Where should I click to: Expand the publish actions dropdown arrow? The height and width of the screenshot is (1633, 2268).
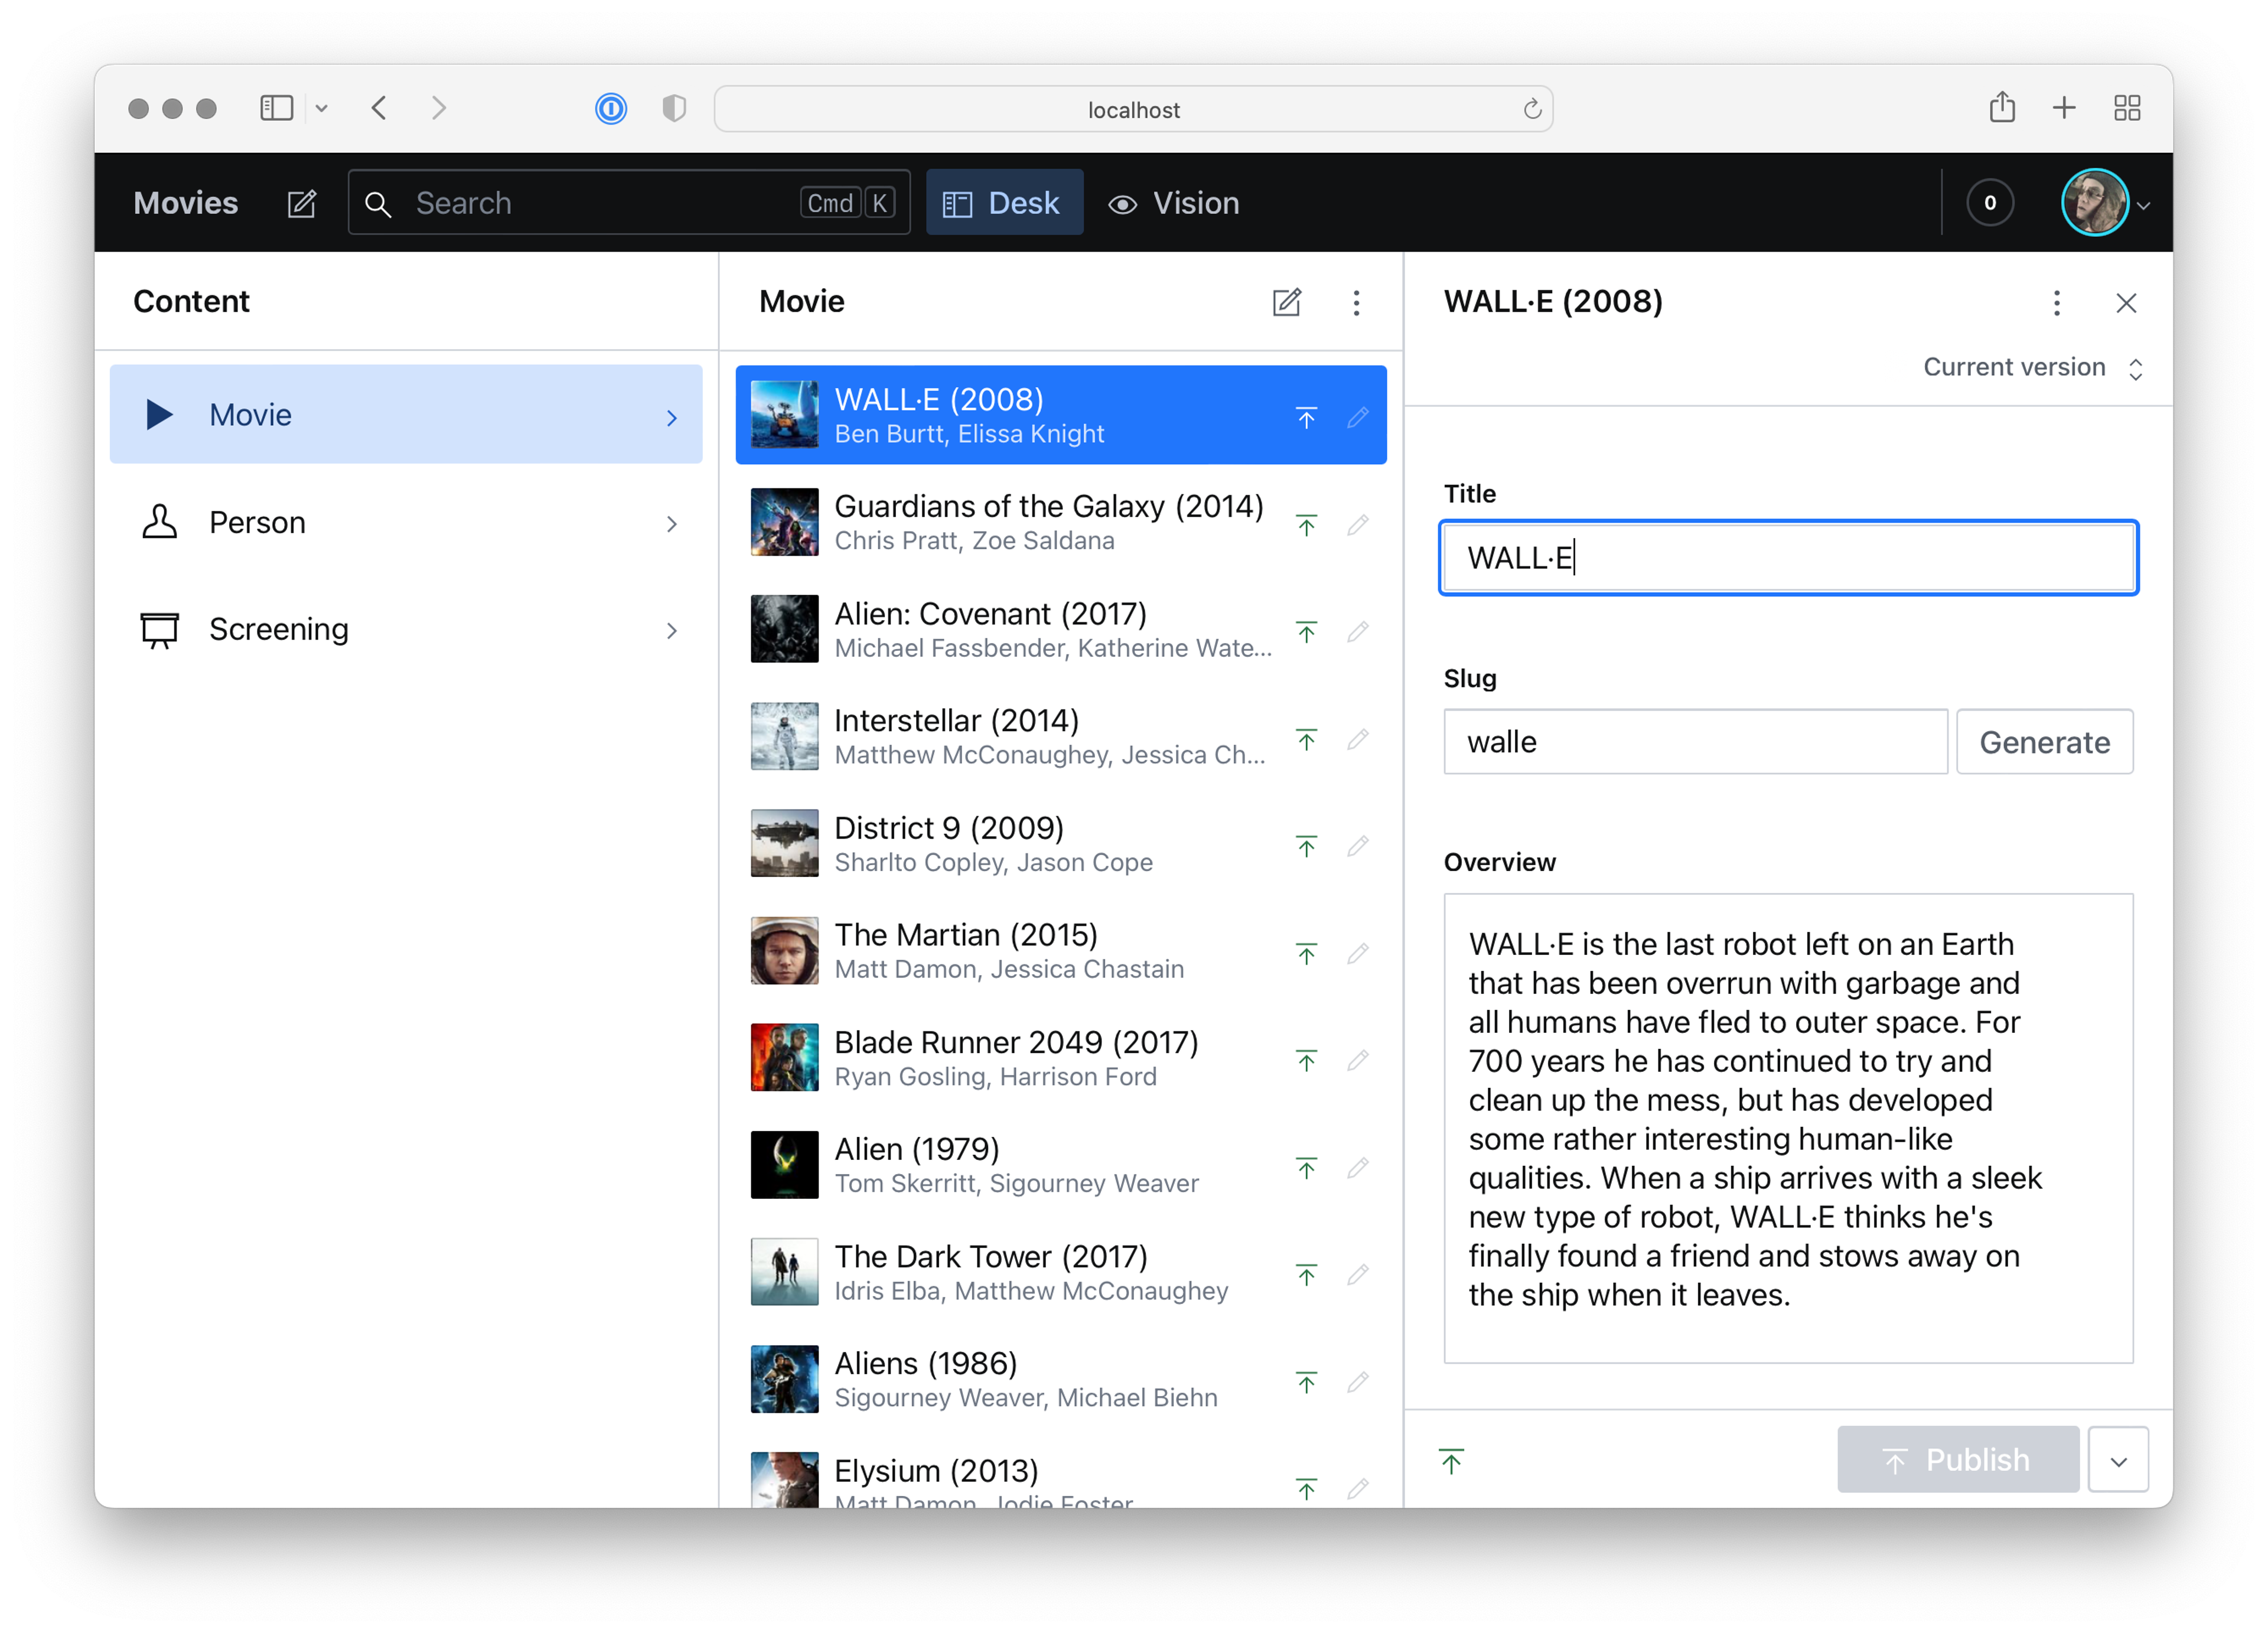[x=2118, y=1460]
